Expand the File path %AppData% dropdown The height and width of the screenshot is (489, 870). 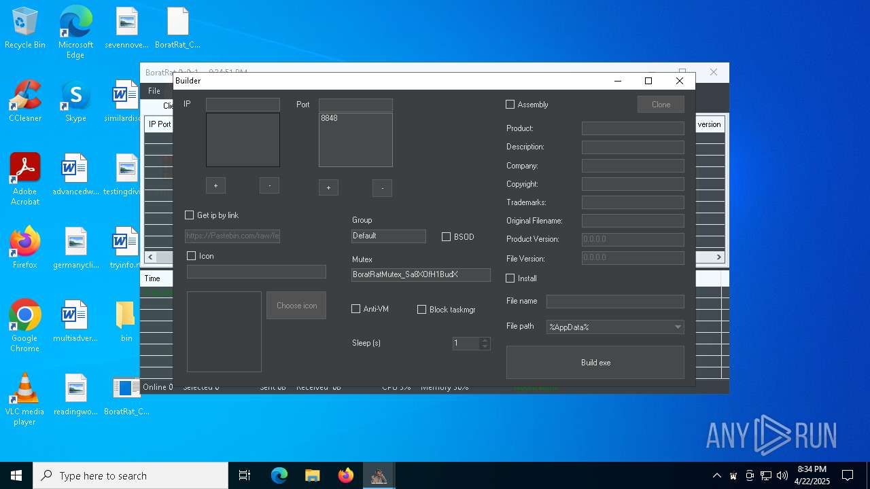[x=678, y=327]
